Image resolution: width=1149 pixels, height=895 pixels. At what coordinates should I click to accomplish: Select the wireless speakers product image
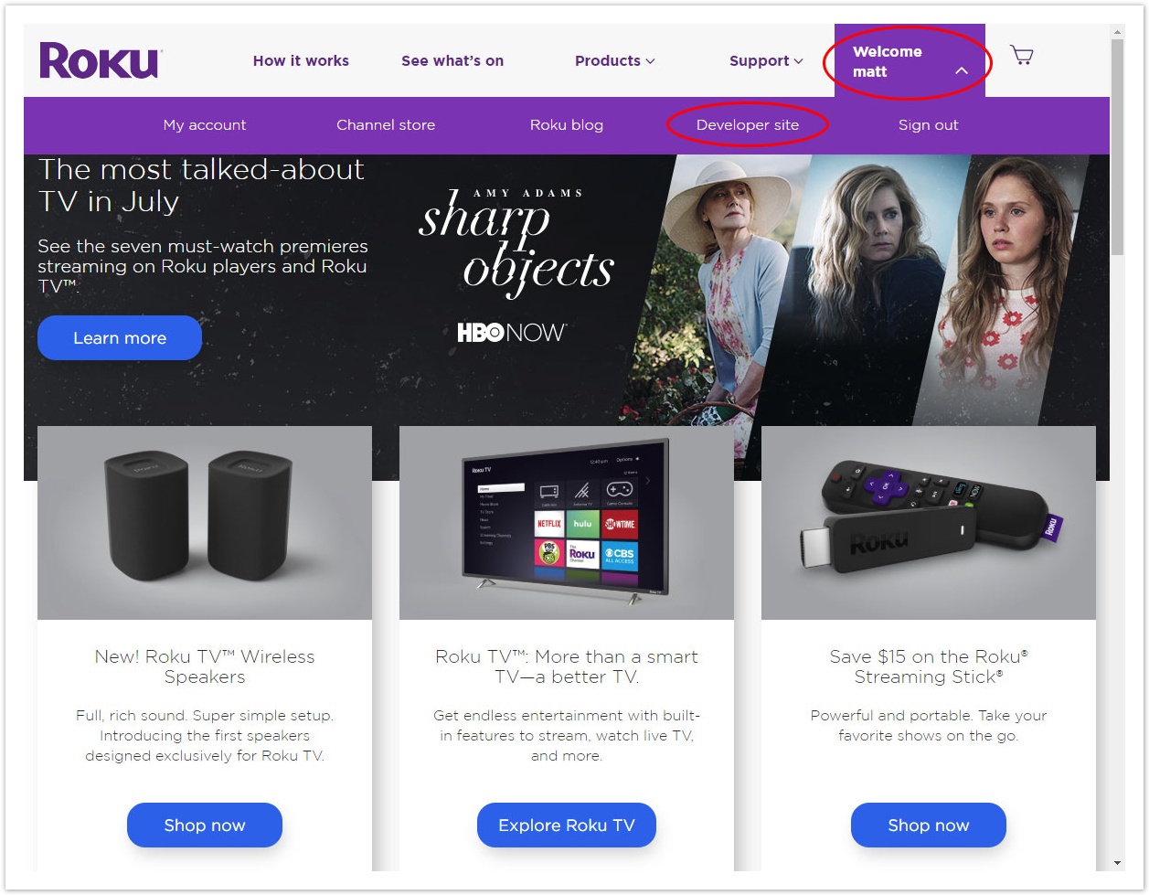coord(205,523)
